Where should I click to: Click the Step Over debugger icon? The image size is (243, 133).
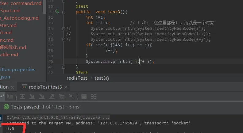tap(22, 97)
